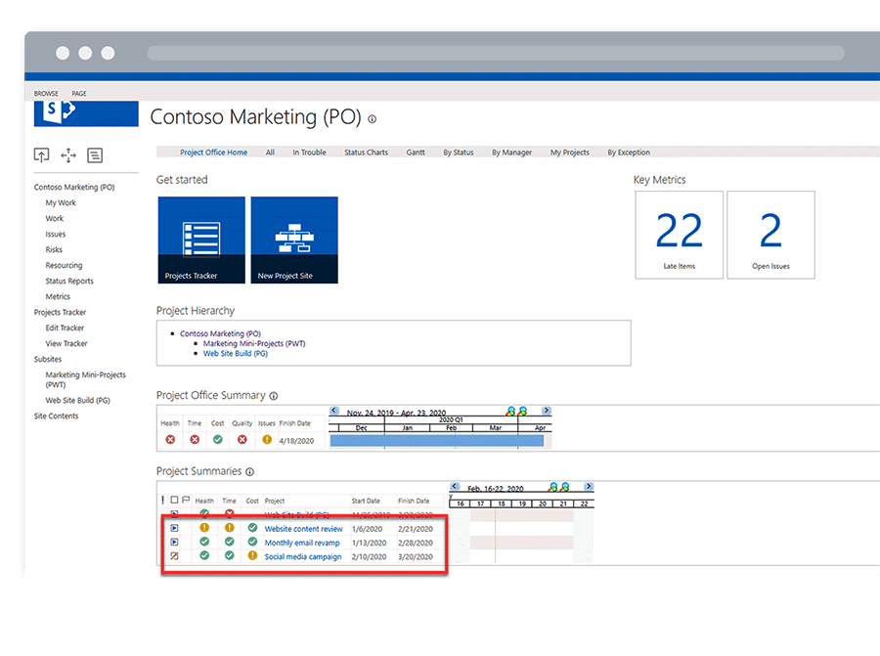Image resolution: width=880 pixels, height=656 pixels.
Task: Click zoom icon on Project Office Summary timeline
Action: (x=511, y=411)
